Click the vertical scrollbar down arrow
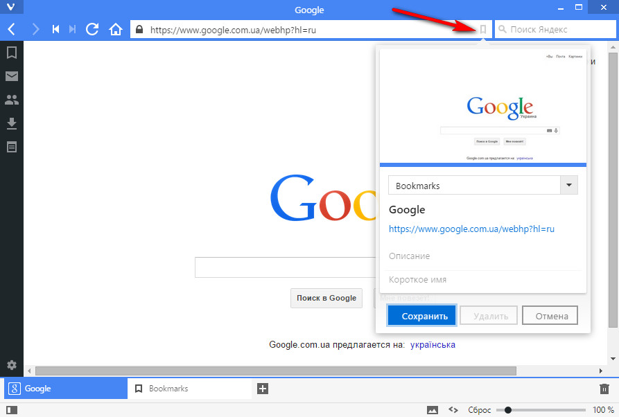The image size is (619, 417). click(x=613, y=359)
